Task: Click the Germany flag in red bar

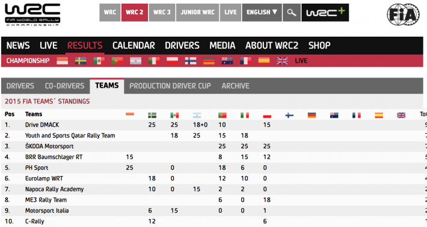Action: [x=209, y=61]
